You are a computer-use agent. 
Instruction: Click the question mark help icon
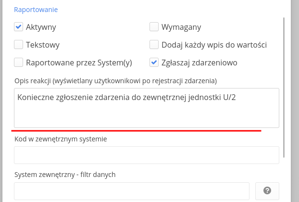267,190
